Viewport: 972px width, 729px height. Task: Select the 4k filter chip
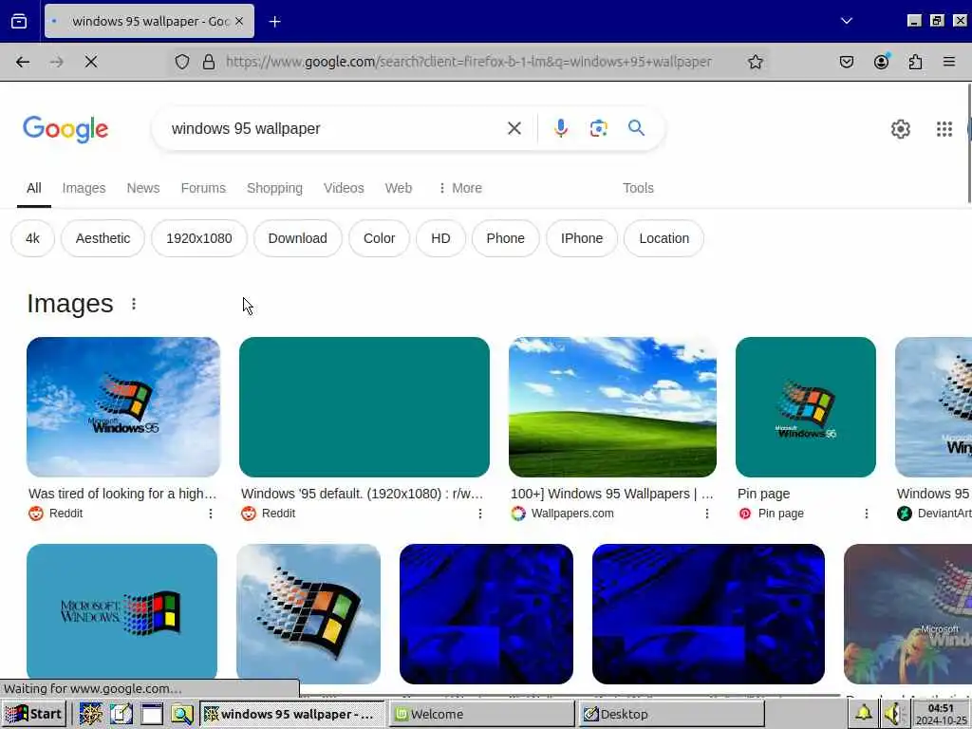(x=33, y=238)
